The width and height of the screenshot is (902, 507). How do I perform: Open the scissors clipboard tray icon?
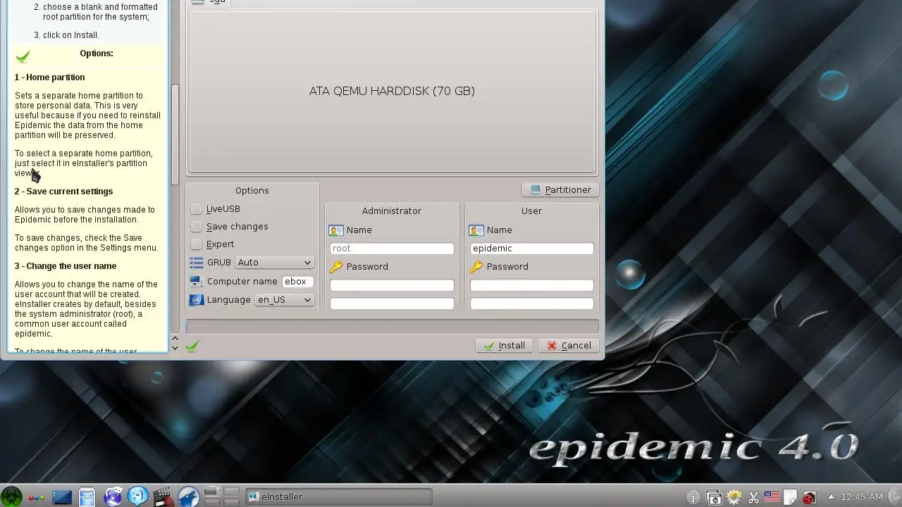click(753, 497)
